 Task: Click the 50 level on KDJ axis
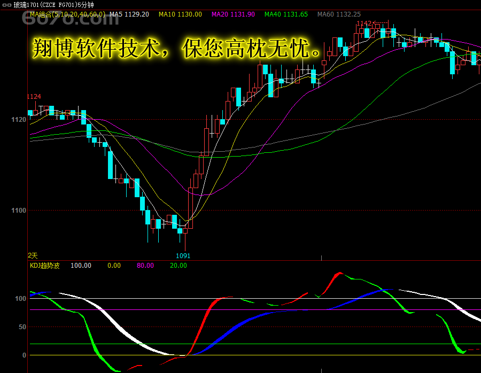click(22, 327)
